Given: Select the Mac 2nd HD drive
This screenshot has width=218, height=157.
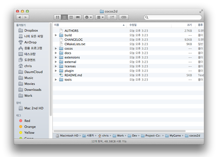Looking at the screenshot, I should coord(31,108).
